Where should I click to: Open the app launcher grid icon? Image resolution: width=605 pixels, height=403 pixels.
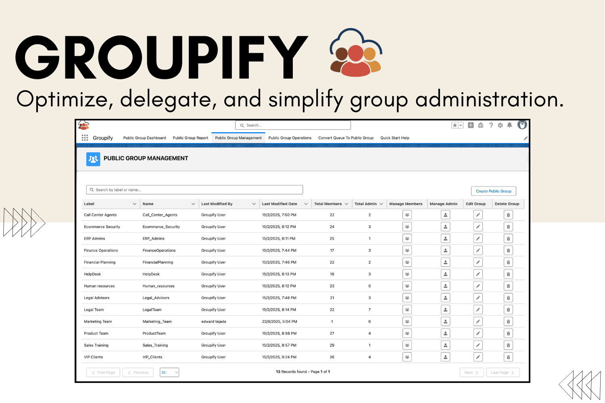pos(85,138)
